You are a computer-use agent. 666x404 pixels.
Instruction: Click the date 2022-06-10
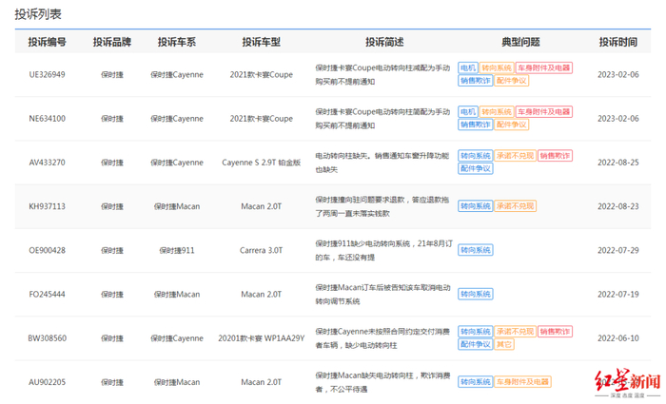pos(618,338)
